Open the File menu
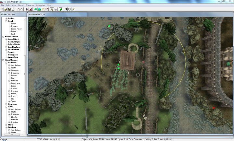The image size is (234, 141). pyautogui.click(x=3, y=5)
